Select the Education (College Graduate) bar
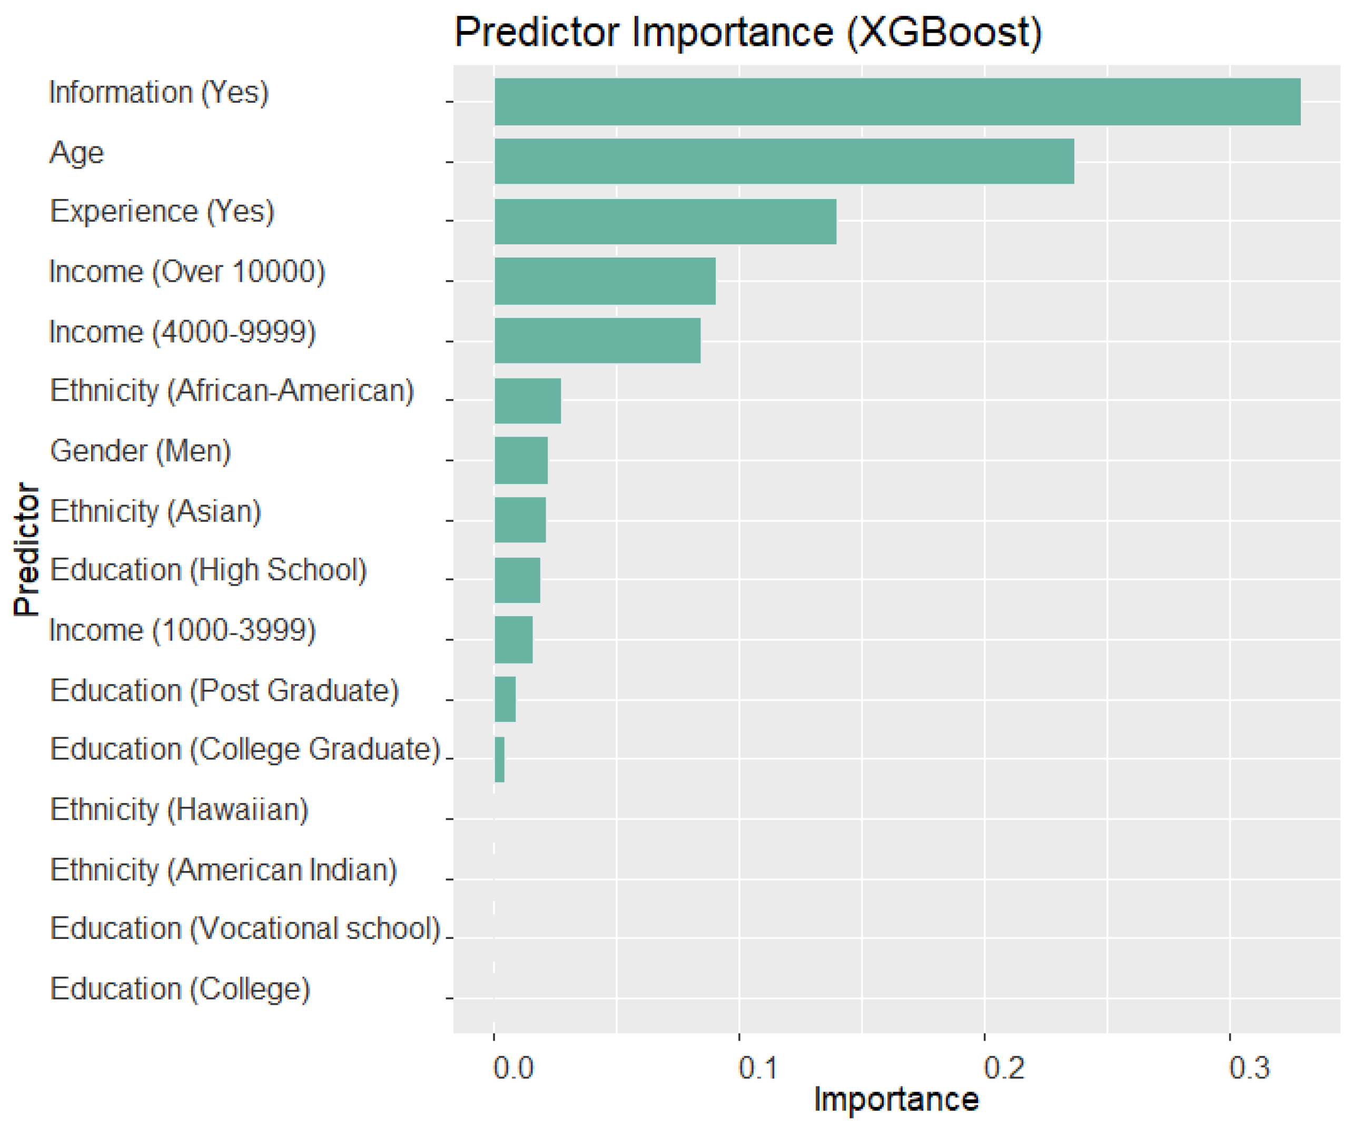 click(x=499, y=759)
